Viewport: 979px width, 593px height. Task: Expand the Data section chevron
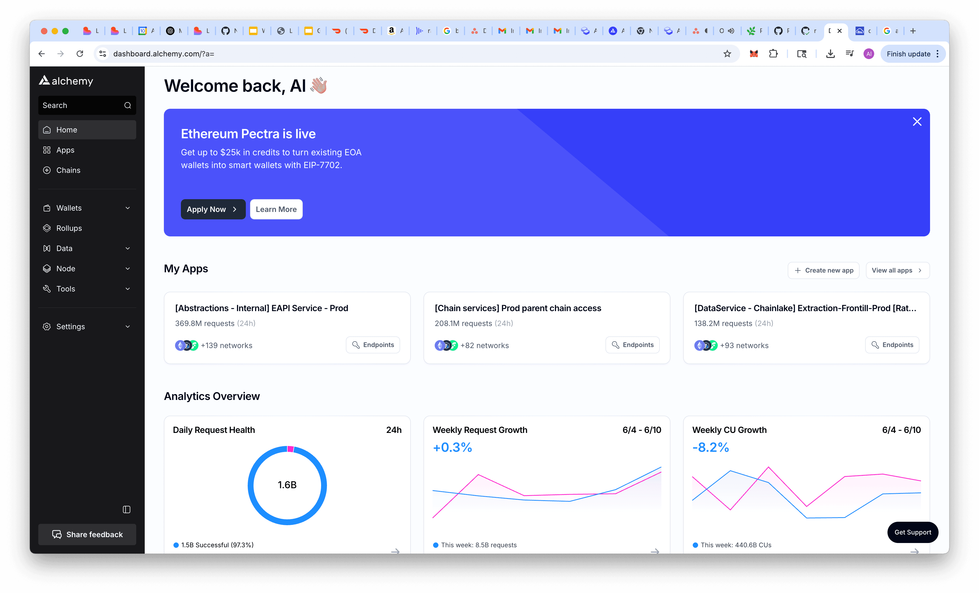(x=127, y=249)
